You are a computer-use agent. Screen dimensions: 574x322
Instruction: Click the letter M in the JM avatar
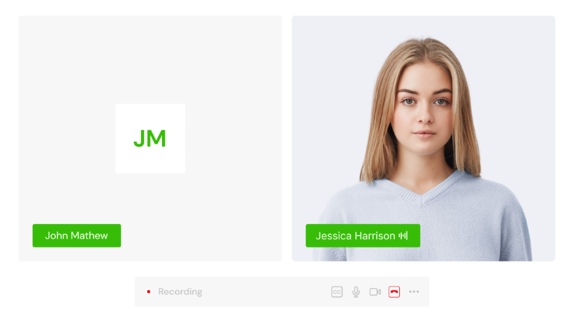[157, 139]
